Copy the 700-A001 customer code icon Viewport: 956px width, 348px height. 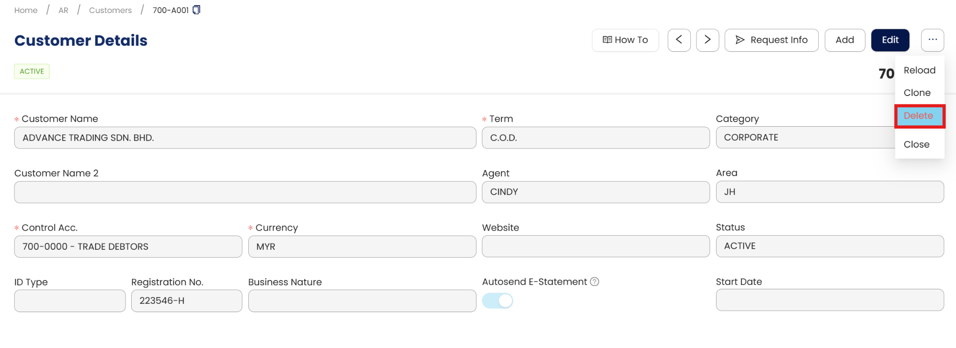(197, 10)
